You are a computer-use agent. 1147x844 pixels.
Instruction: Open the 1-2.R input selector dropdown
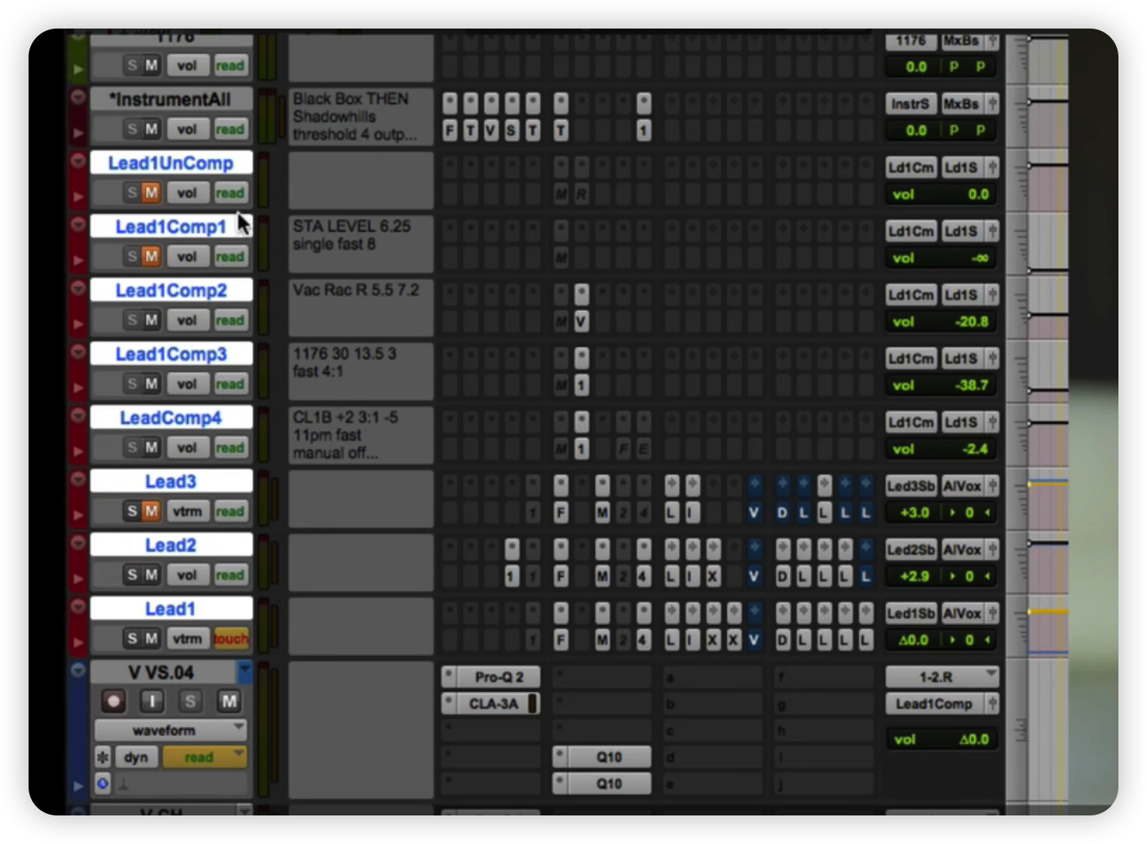pyautogui.click(x=942, y=677)
